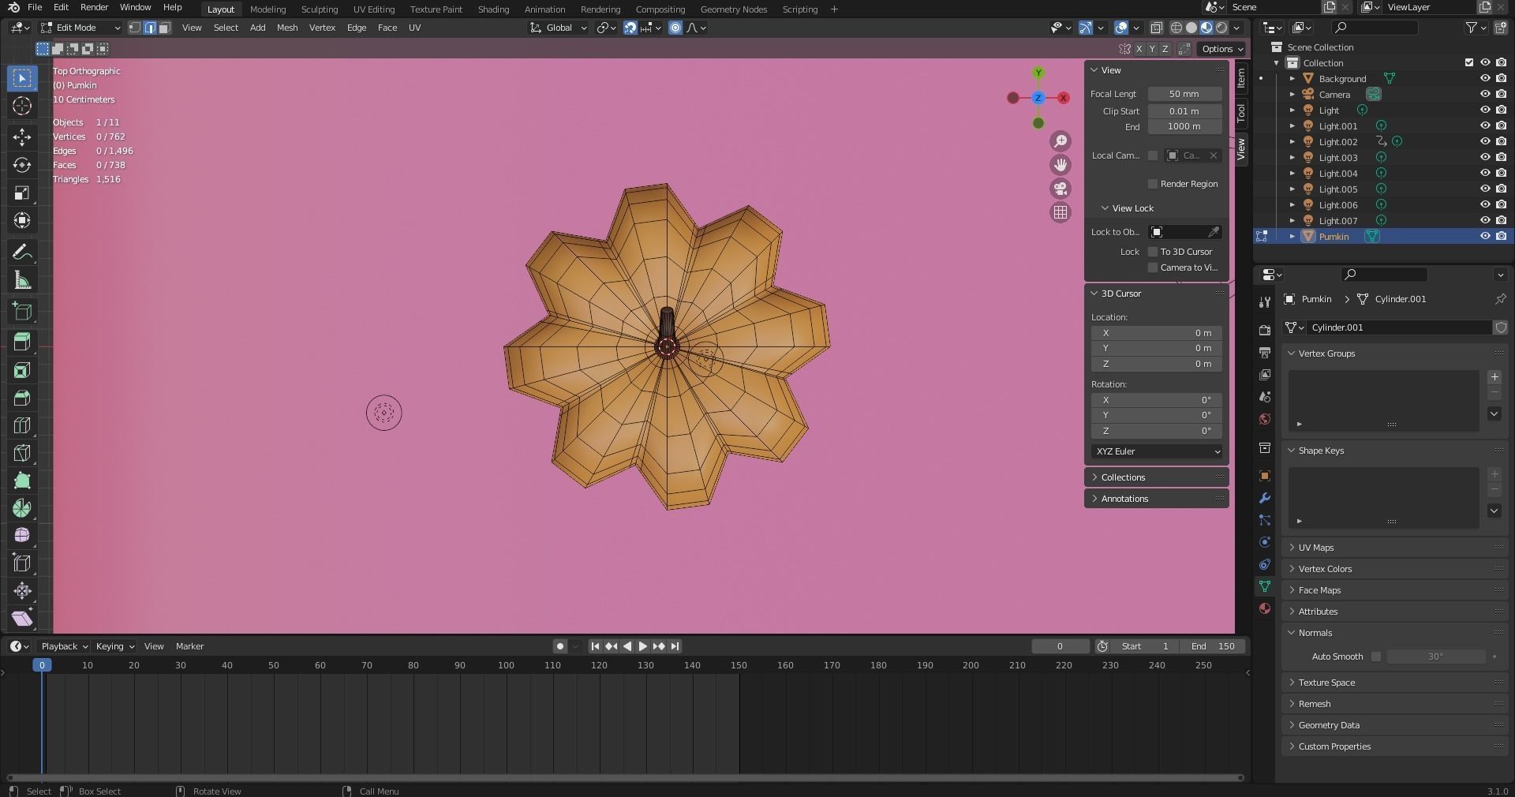The width and height of the screenshot is (1515, 797).
Task: Toggle X-Ray display in viewport header
Action: click(1156, 28)
